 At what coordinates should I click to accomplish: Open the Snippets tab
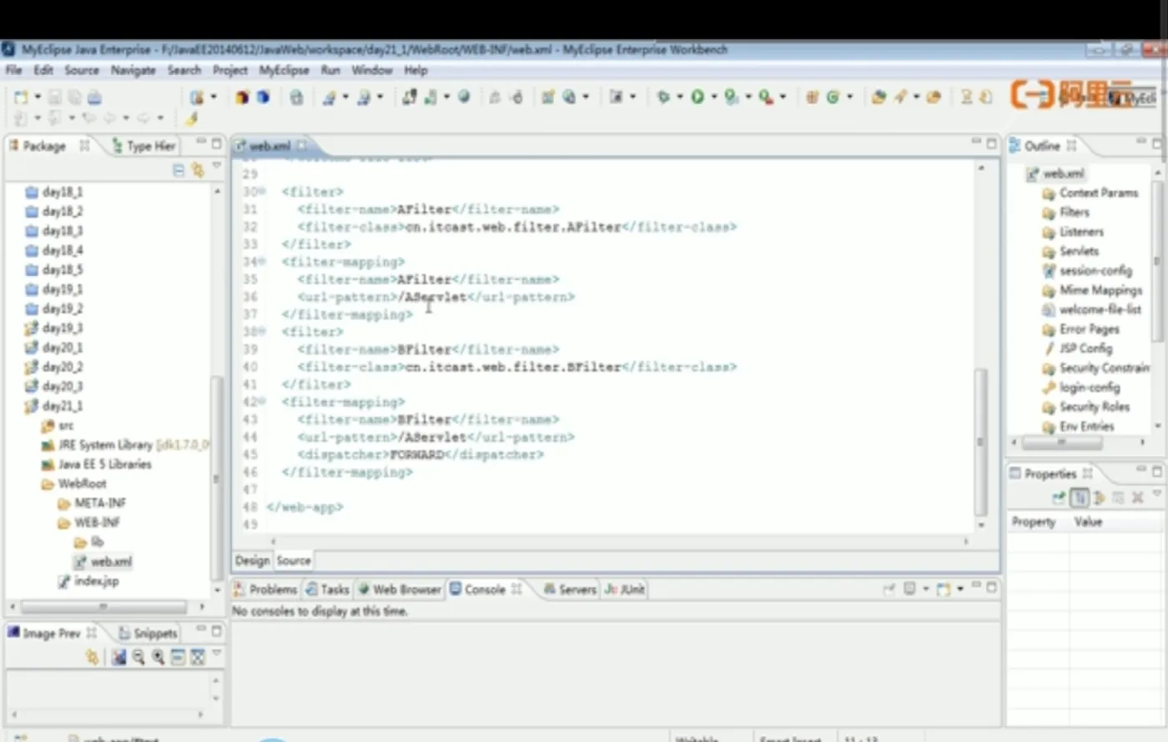click(148, 633)
